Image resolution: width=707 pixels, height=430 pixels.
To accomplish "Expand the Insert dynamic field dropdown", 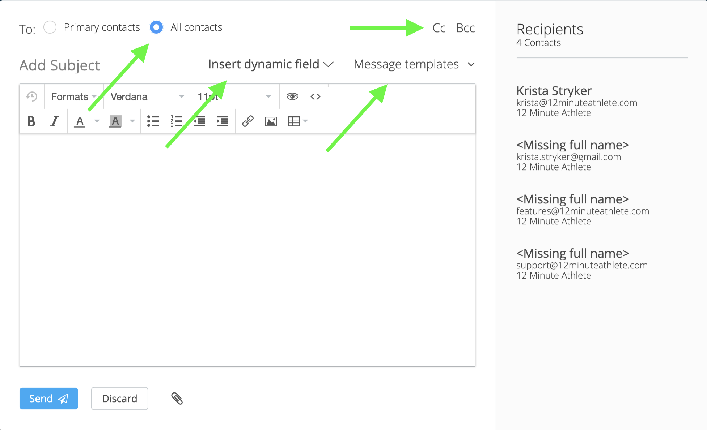I will click(x=271, y=64).
